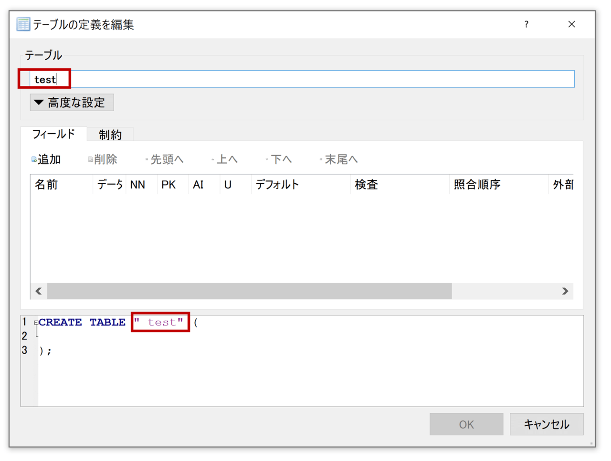This screenshot has height=461, width=611.
Task: Click the 削除 delete field button
Action: click(103, 159)
